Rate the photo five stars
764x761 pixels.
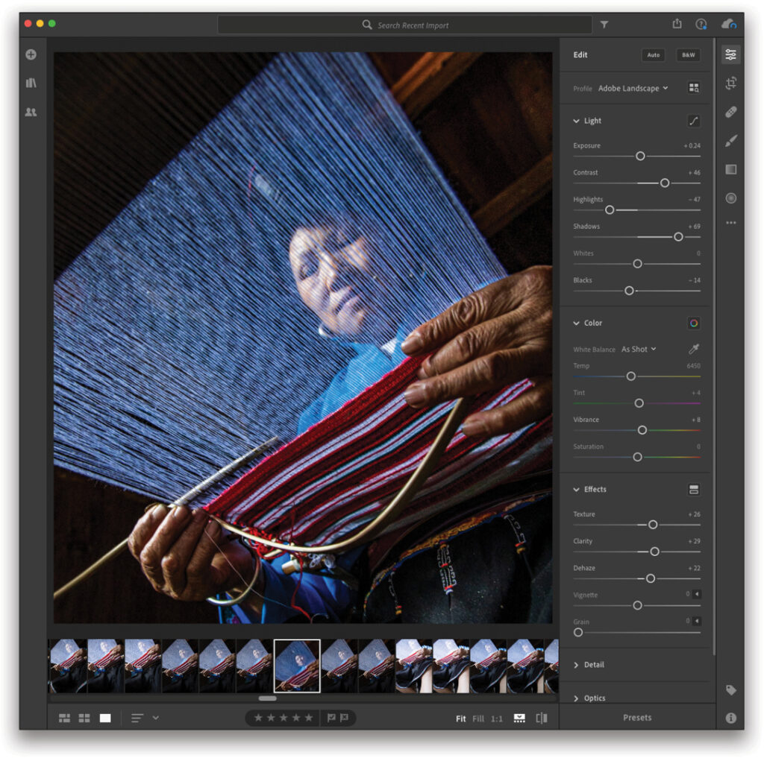[x=309, y=718]
